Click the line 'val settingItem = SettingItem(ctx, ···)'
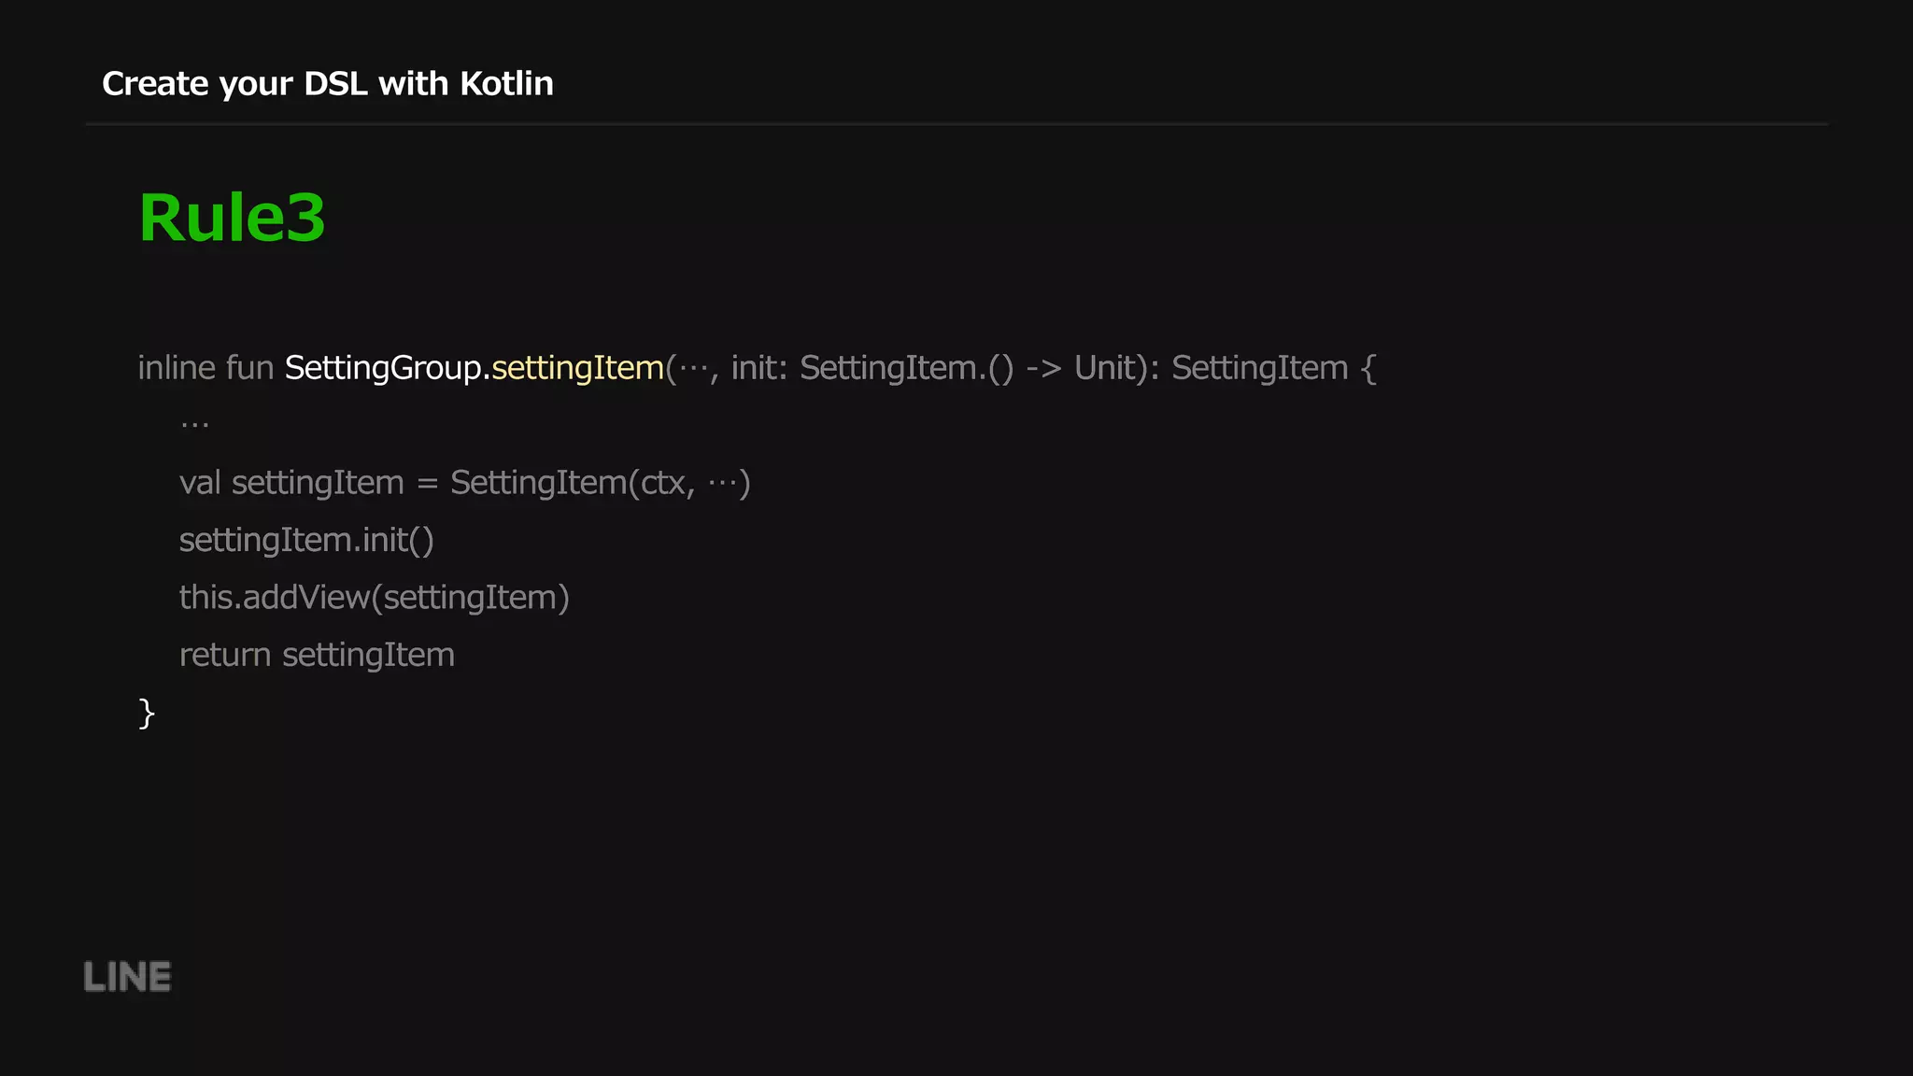This screenshot has width=1913, height=1076. coord(464,483)
